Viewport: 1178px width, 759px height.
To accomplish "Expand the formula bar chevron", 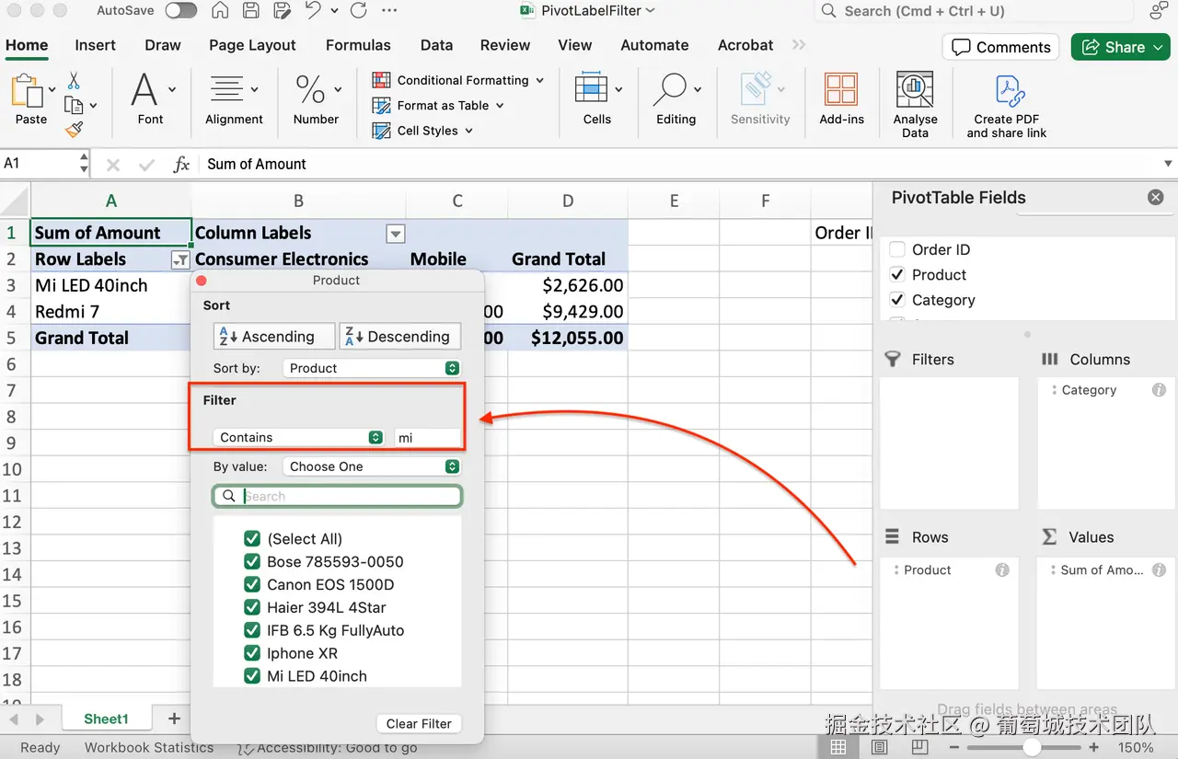I will [1168, 164].
